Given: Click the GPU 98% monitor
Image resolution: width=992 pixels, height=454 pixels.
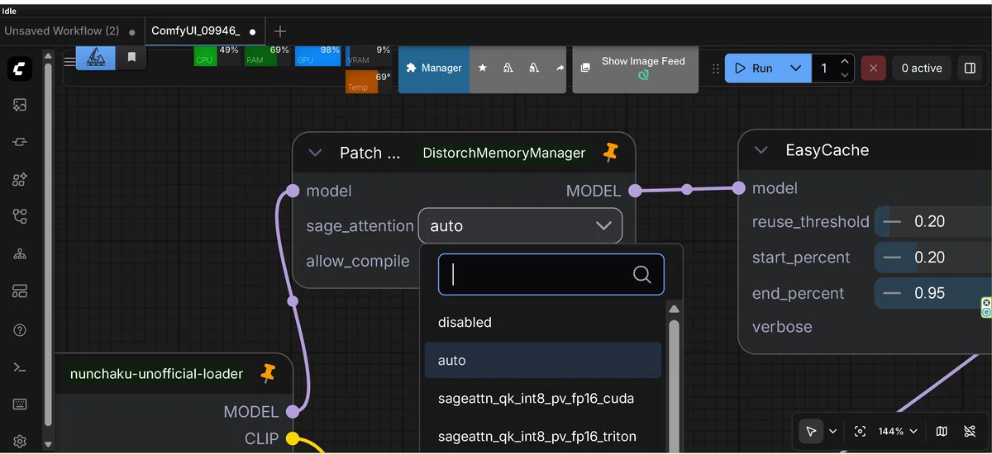Looking at the screenshot, I should 318,55.
